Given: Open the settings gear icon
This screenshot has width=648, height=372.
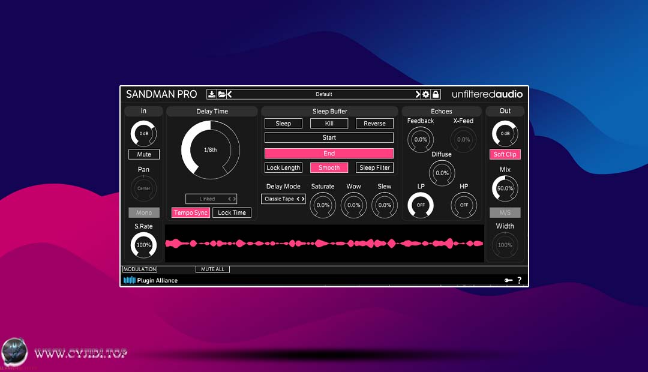Looking at the screenshot, I should click(x=425, y=94).
